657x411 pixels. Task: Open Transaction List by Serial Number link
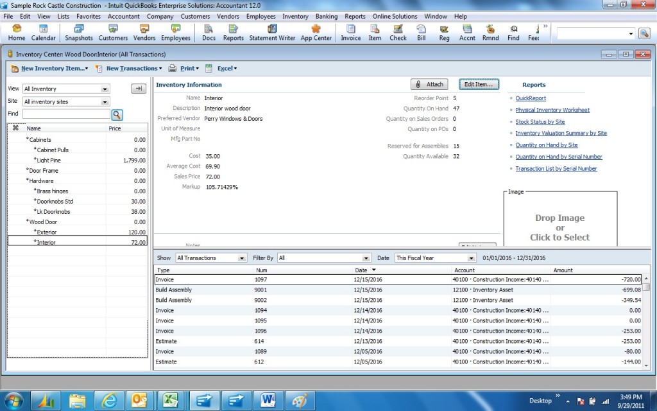coord(556,168)
